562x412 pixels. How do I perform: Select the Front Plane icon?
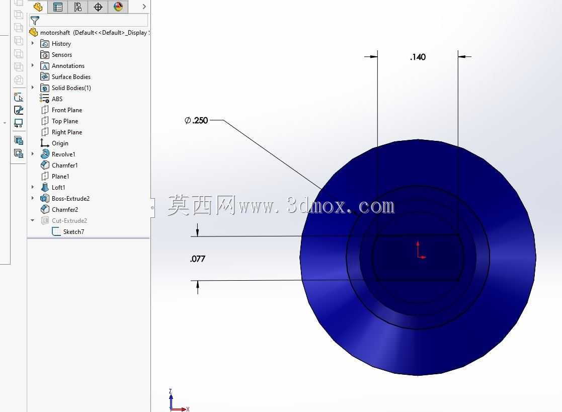click(45, 110)
